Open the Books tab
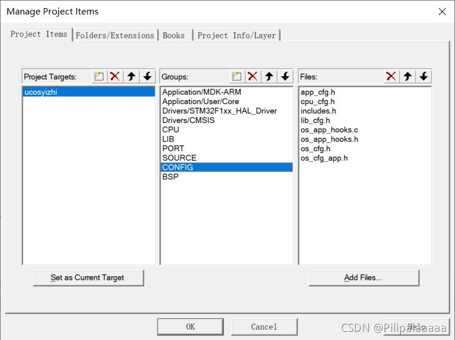455x340 pixels. (175, 35)
